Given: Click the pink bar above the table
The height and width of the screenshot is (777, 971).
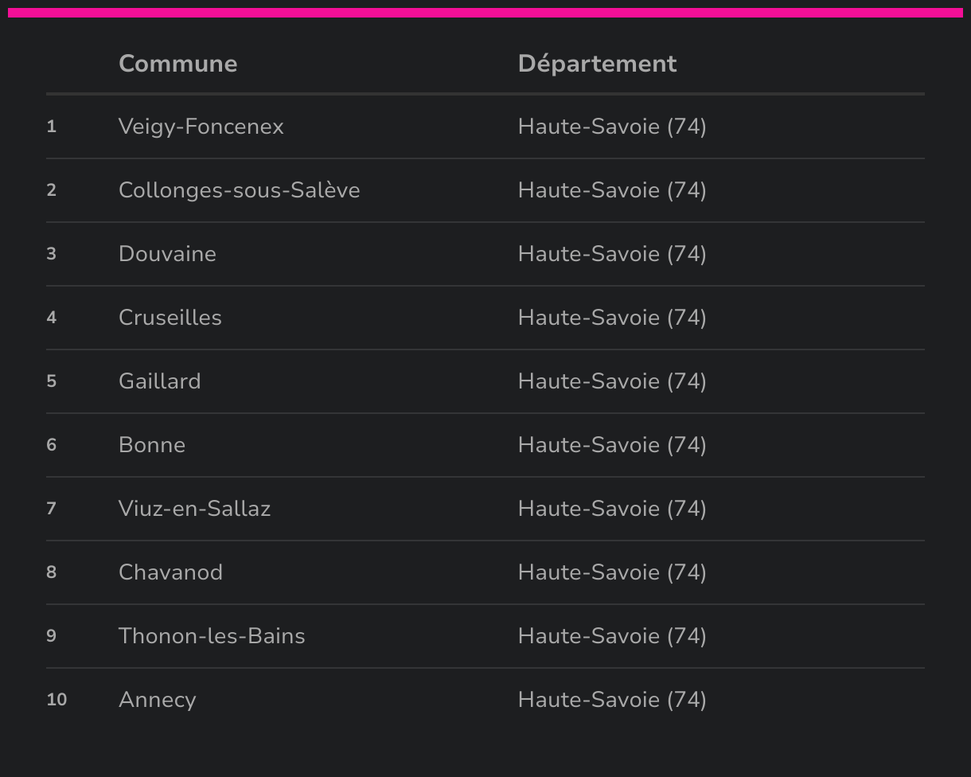Looking at the screenshot, I should 485,13.
